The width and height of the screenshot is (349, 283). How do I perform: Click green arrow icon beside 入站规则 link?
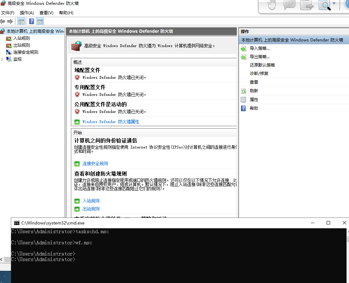77,201
